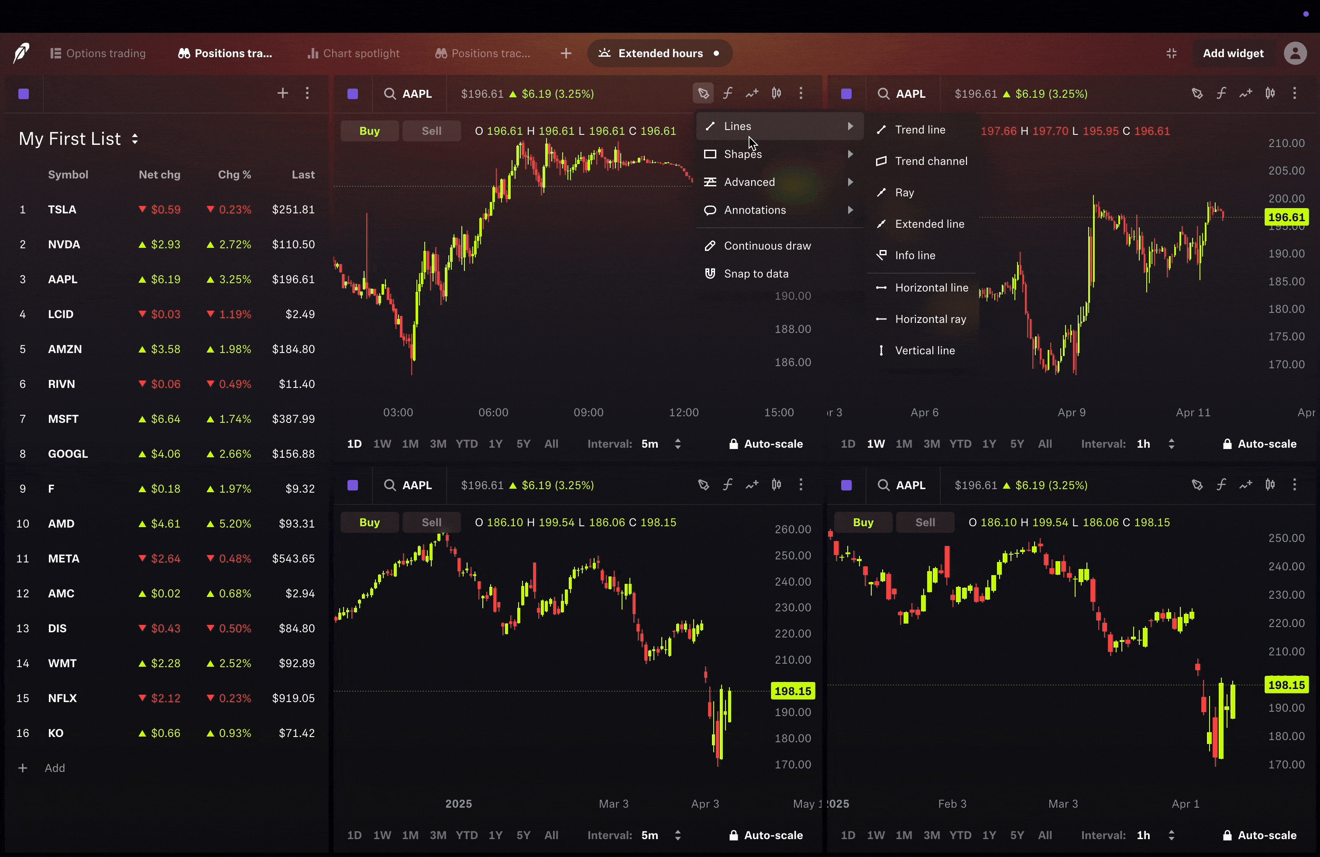Screen dimensions: 1320x857
Task: Click the collapse layout icon beside Add widget
Action: pos(1171,53)
